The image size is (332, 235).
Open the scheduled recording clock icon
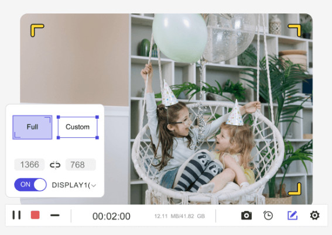tap(268, 215)
